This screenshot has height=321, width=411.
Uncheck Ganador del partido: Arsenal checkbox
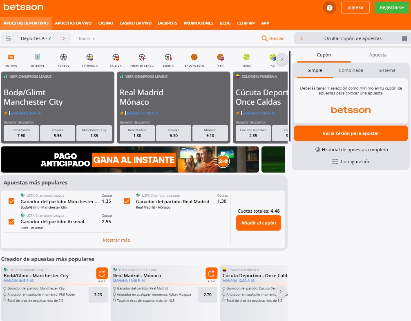pos(11,222)
